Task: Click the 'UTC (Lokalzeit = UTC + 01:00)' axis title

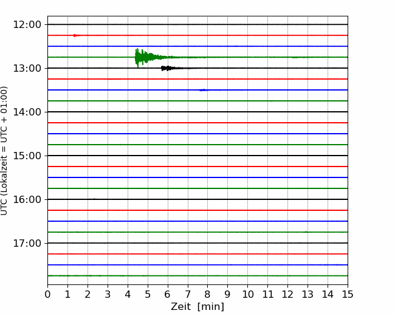Action: pos(5,151)
